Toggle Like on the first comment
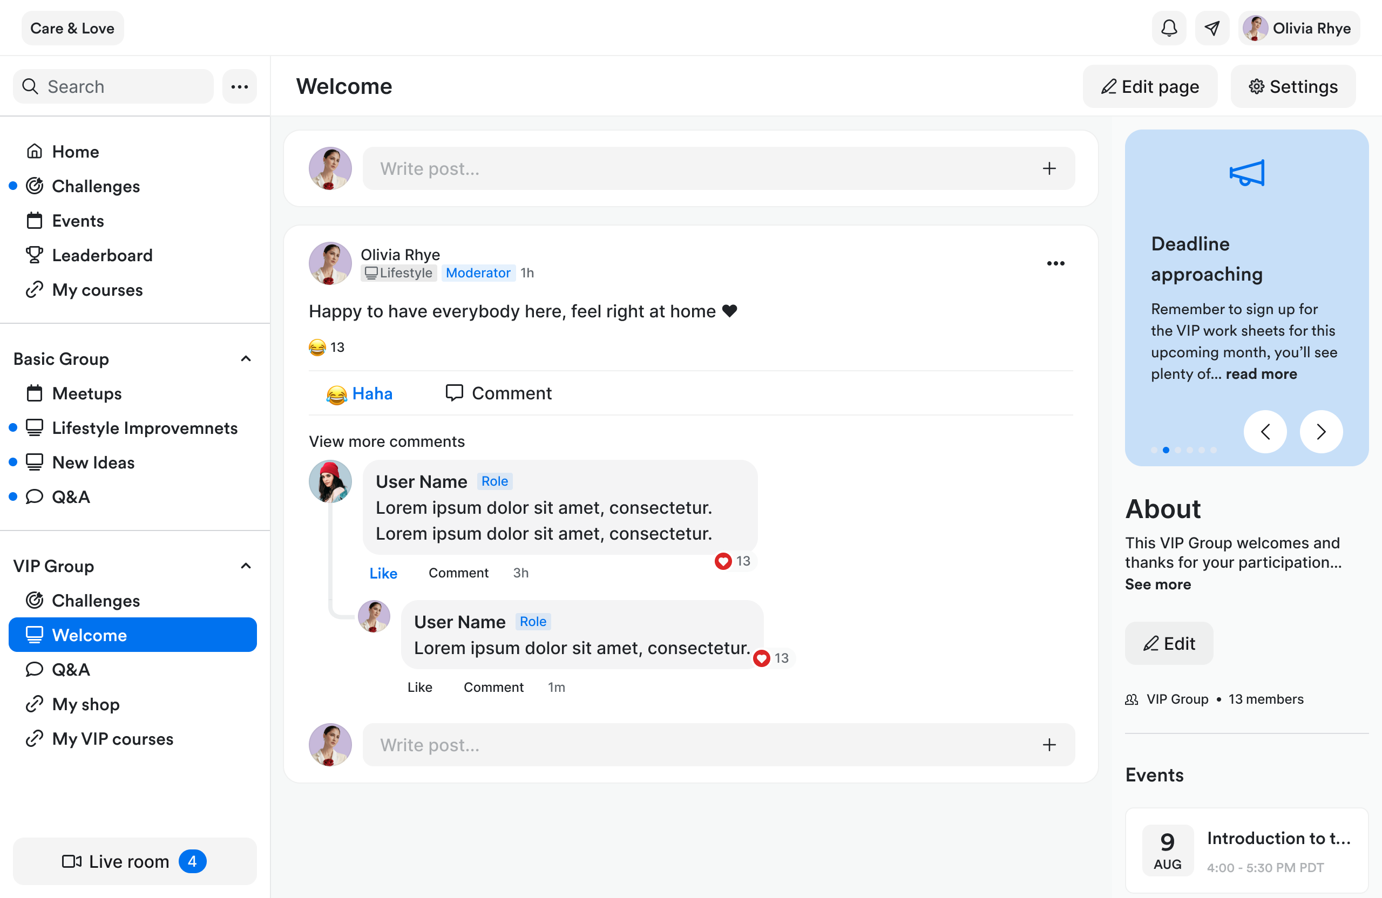 click(383, 573)
